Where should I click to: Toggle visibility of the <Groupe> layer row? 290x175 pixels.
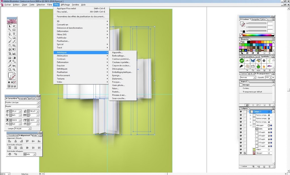[241, 126]
